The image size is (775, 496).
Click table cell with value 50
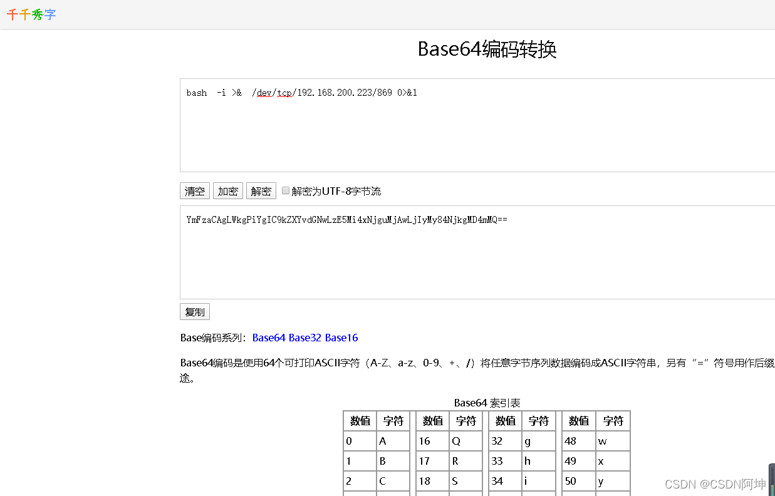[578, 481]
